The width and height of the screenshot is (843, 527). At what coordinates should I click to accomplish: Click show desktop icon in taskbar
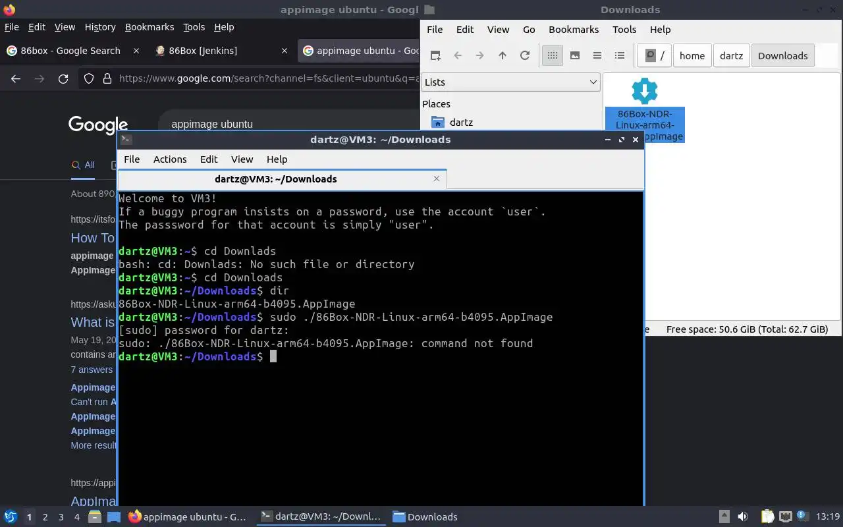coord(114,517)
